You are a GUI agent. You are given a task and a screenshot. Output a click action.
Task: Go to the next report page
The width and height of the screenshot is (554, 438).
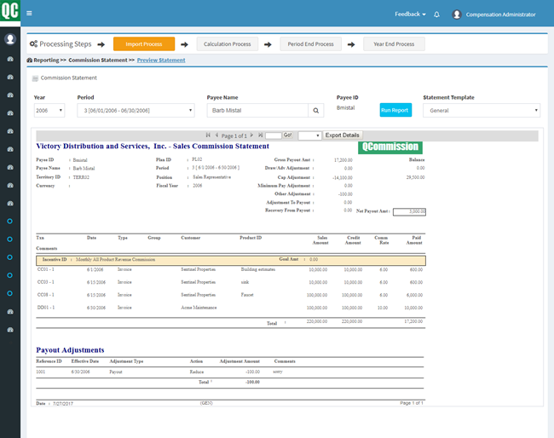(251, 135)
